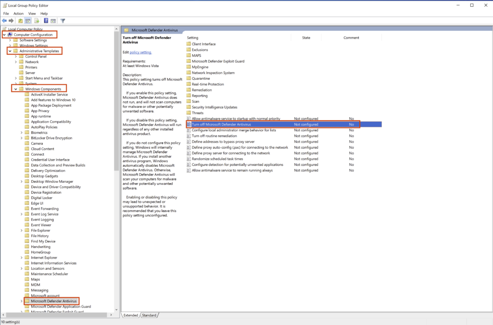The height and width of the screenshot is (325, 493).
Task: Expand the Biometrics folder in tree
Action: tap(22, 133)
